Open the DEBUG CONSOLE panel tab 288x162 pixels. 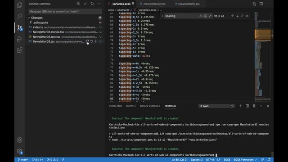coord(150,106)
